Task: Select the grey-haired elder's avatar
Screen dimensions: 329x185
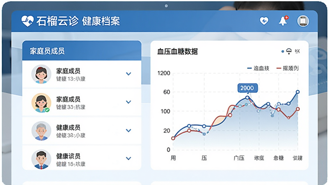Action: click(41, 131)
